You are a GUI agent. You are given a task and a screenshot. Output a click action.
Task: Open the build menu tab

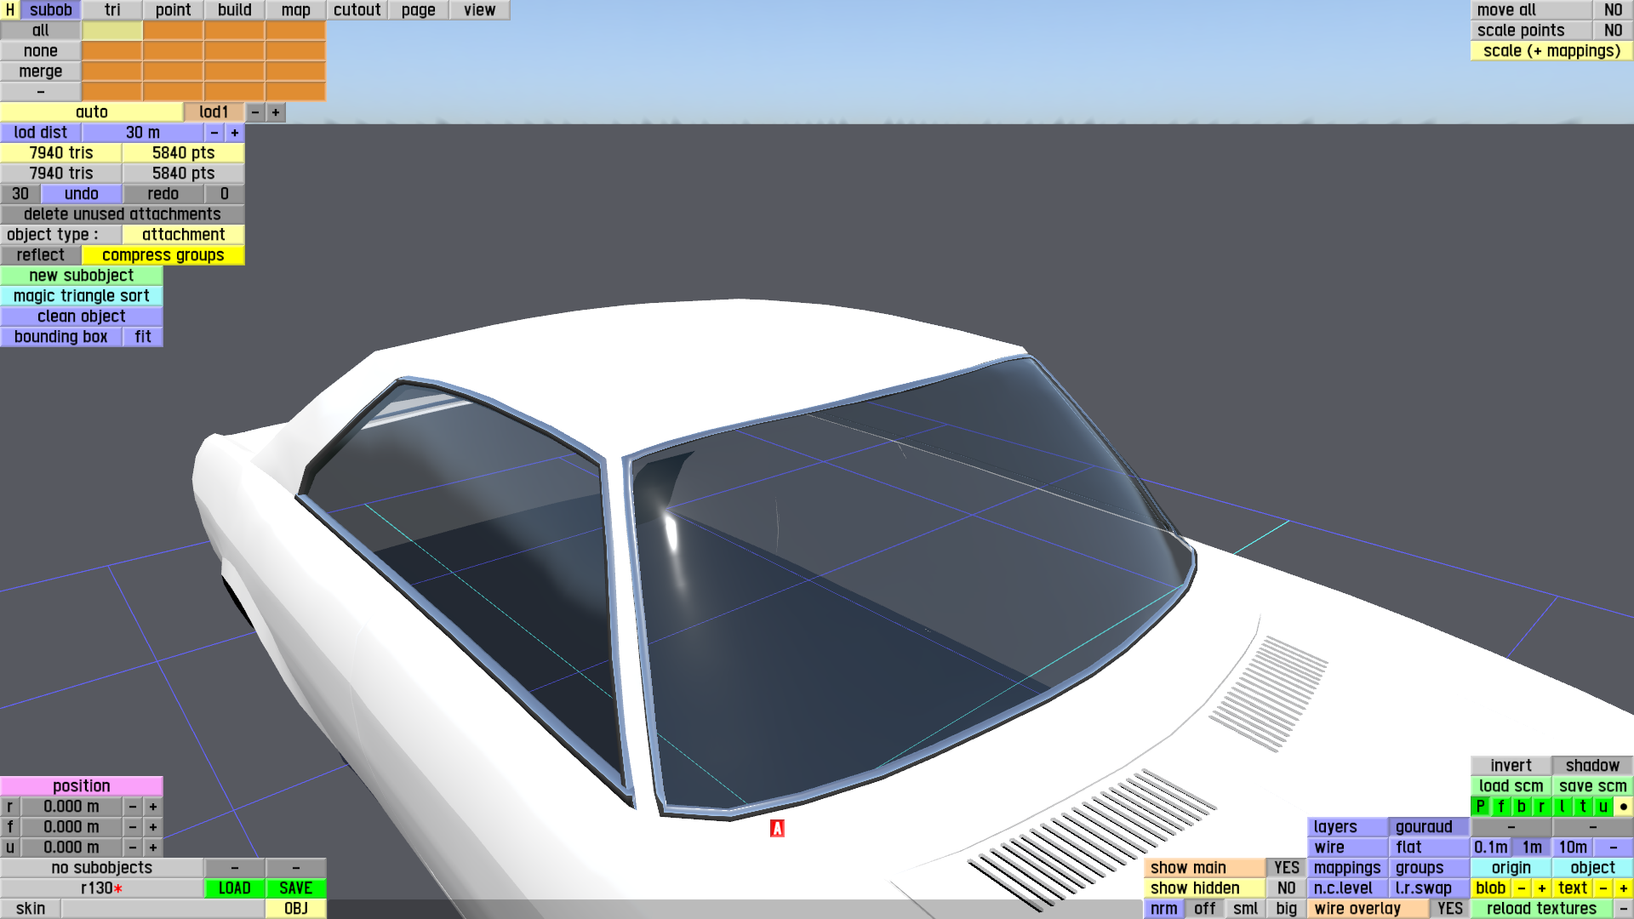pyautogui.click(x=234, y=9)
